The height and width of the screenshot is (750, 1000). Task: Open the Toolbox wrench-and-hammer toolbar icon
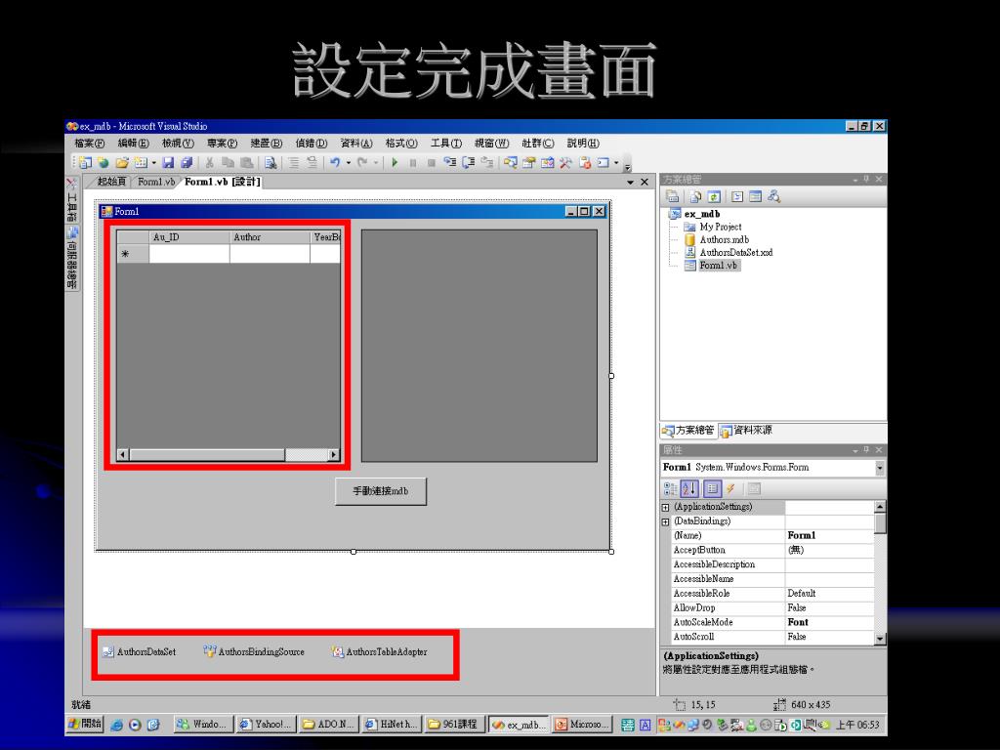[x=565, y=163]
